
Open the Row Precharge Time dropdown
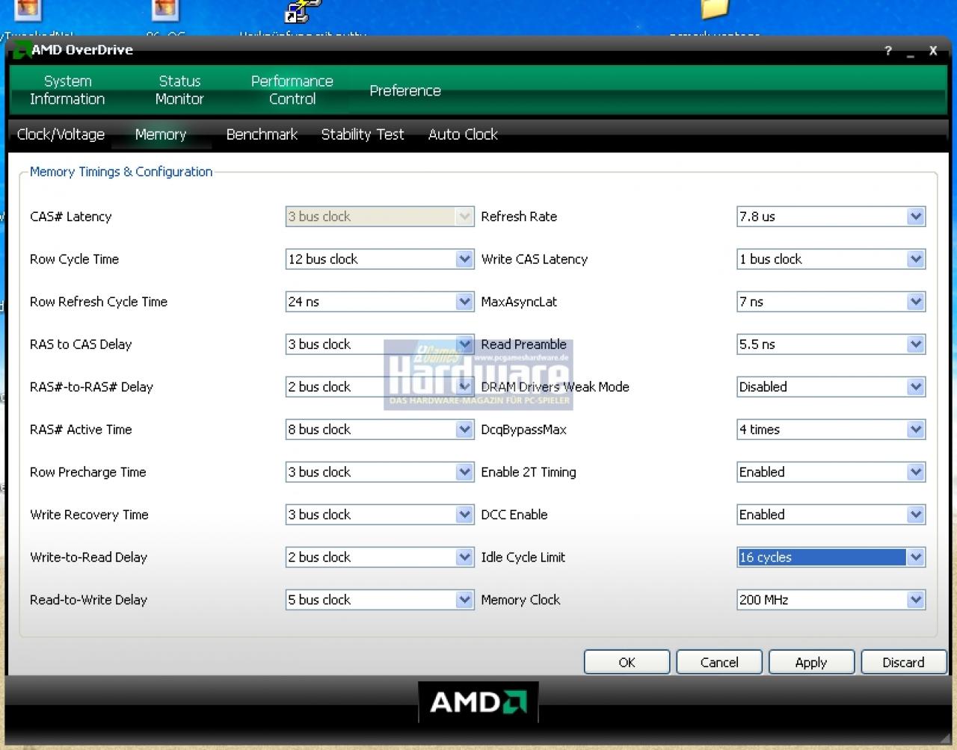pyautogui.click(x=380, y=472)
